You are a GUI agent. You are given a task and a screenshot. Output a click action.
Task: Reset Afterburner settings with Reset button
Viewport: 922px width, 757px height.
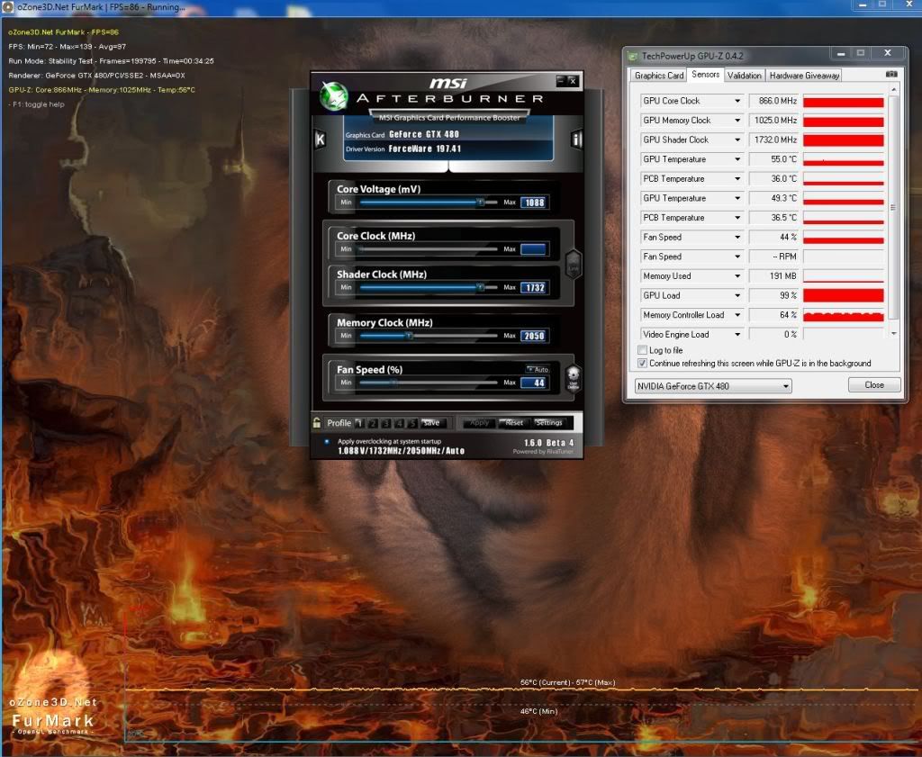click(x=514, y=423)
